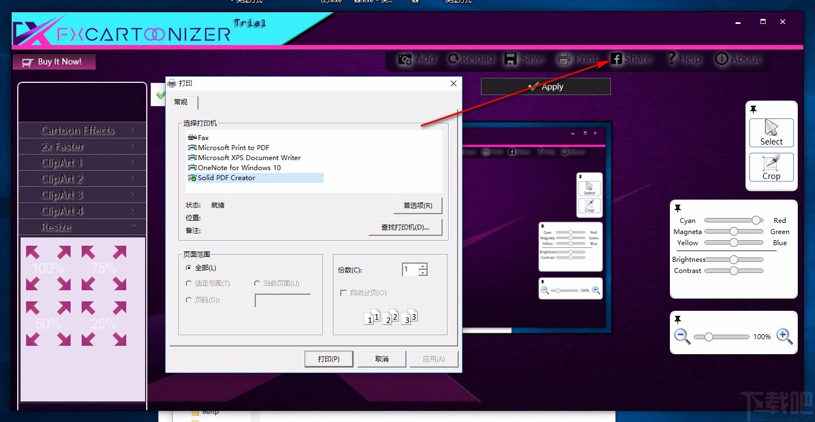Click the Apply button with green check

coord(545,87)
